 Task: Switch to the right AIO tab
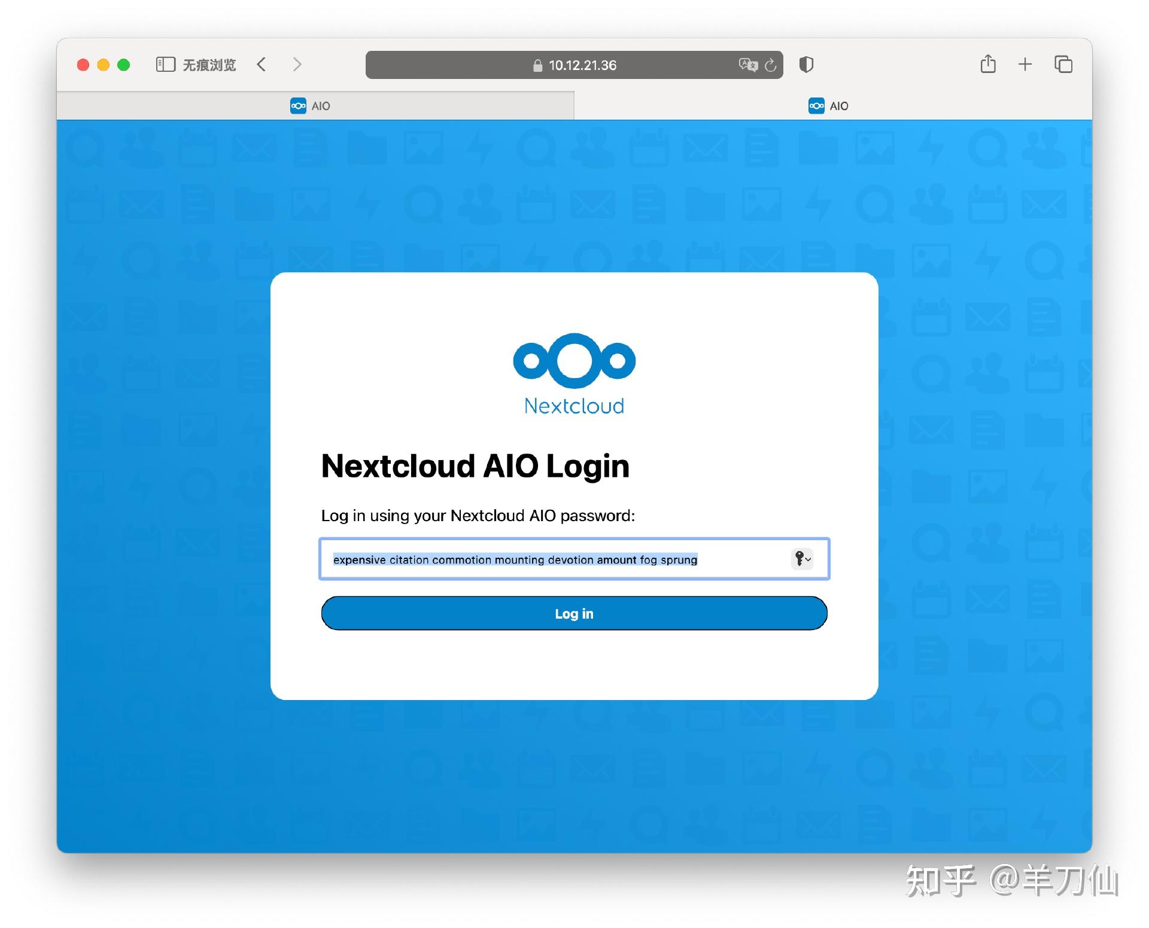point(833,106)
